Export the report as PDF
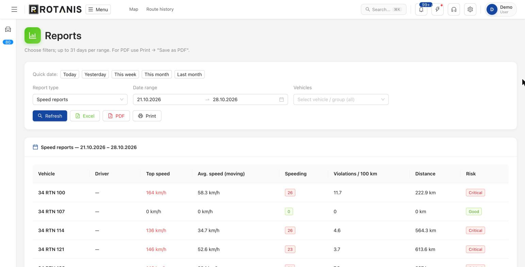Viewport: 525px width, 267px height. click(116, 116)
